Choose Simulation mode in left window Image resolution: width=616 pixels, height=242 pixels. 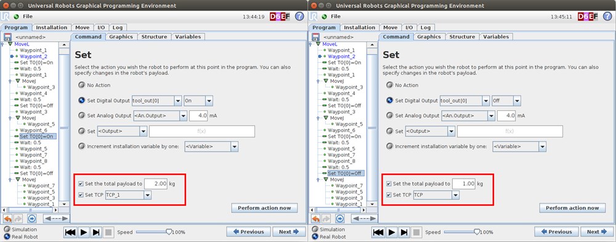(x=7, y=230)
